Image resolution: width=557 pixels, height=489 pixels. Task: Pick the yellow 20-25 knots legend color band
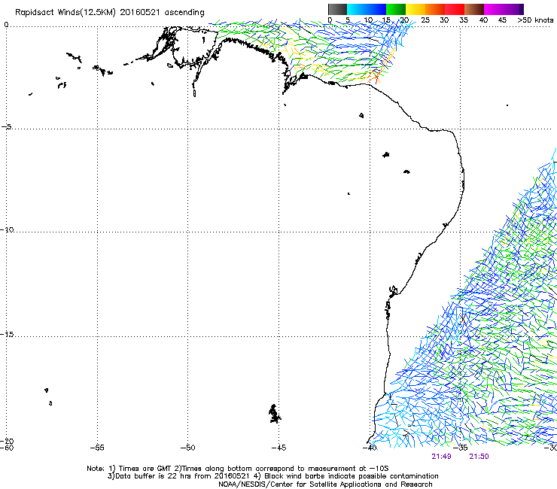[x=415, y=9]
